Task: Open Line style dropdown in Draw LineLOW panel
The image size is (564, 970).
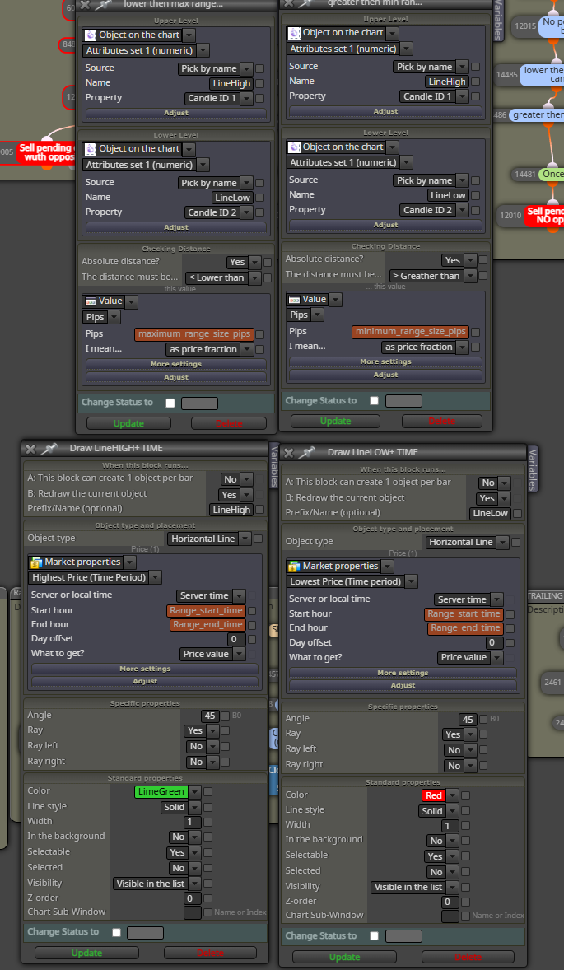Action: 439,811
